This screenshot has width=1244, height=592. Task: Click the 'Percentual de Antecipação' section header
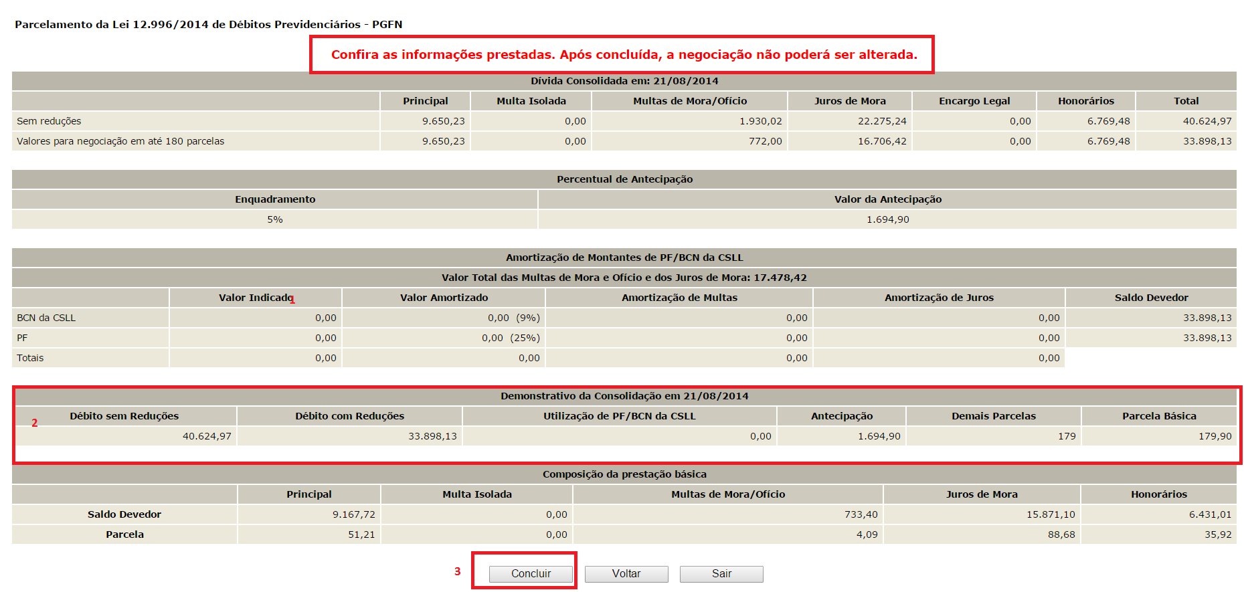[x=624, y=179]
